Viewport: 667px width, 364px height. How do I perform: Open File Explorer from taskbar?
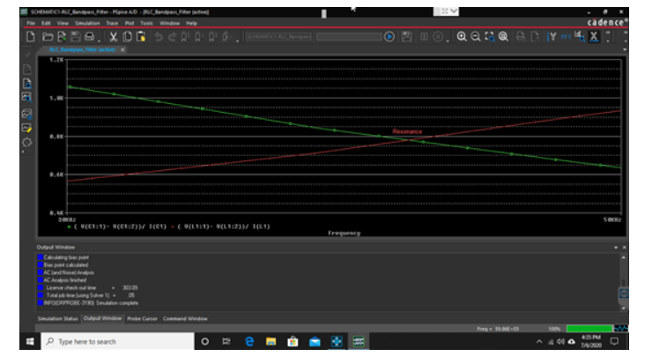[x=271, y=341]
